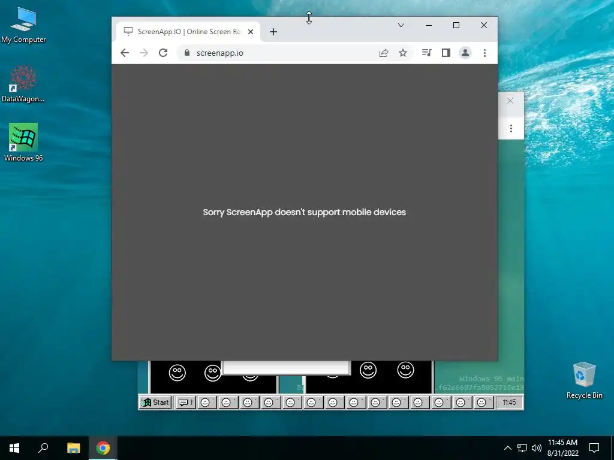The image size is (614, 460).
Task: Toggle the Chrome side panel
Action: pos(446,53)
